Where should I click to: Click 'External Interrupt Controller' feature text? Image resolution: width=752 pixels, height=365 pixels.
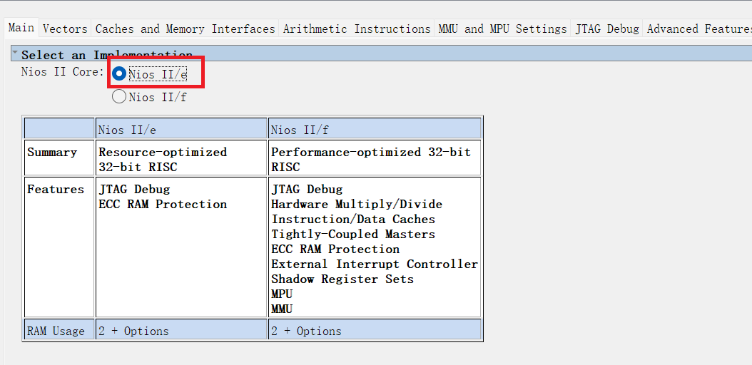(x=375, y=264)
